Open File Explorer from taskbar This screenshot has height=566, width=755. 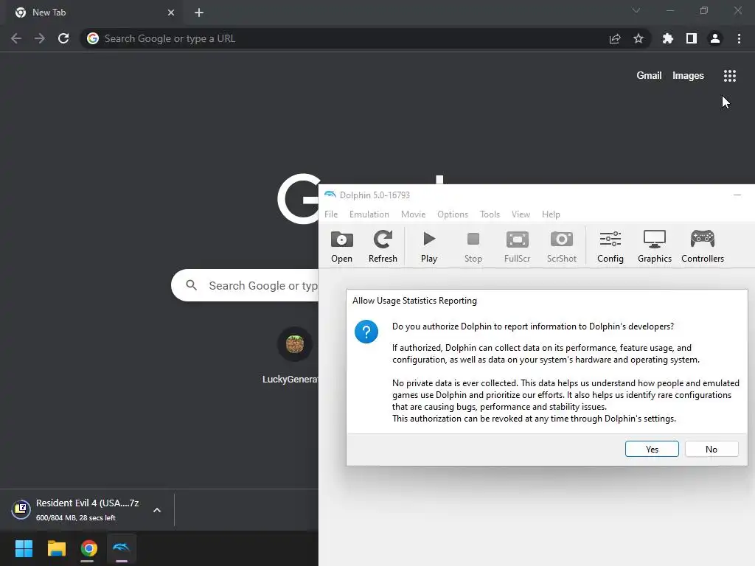(x=56, y=548)
